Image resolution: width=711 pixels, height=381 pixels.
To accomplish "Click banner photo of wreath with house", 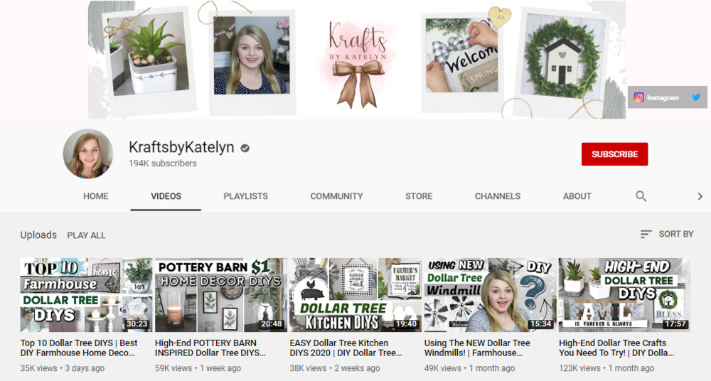I will [562, 58].
